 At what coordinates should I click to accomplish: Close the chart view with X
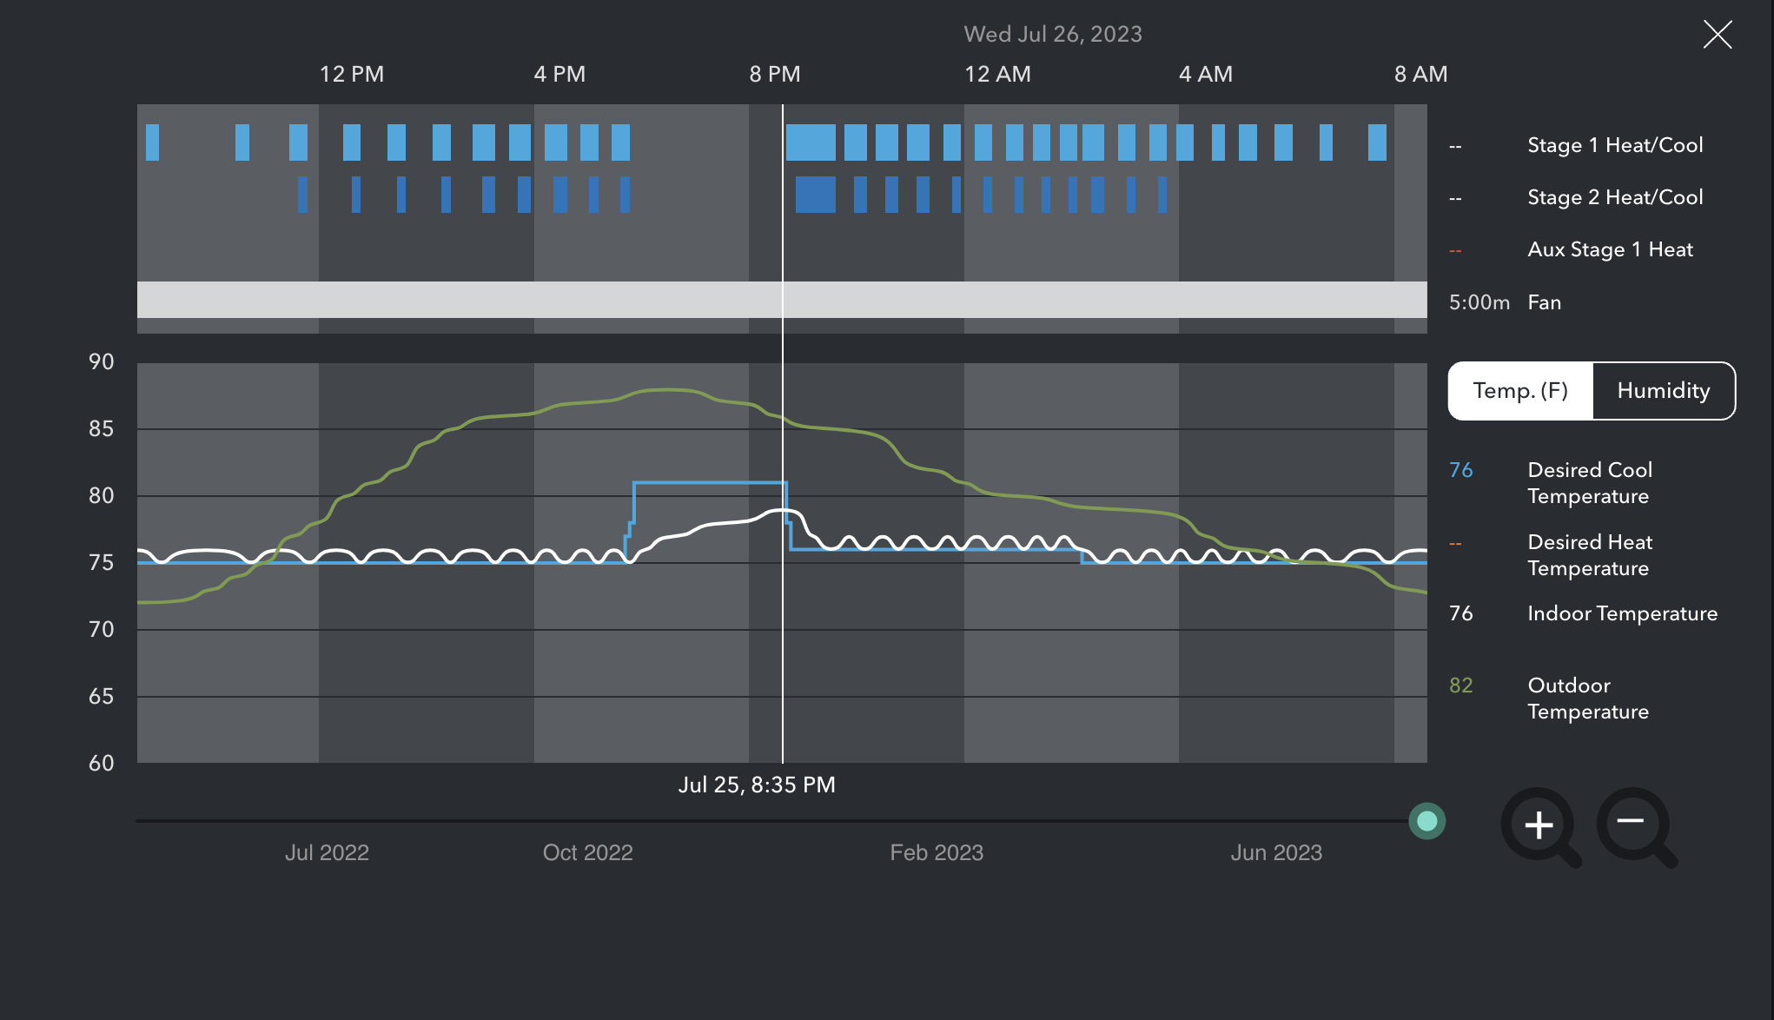click(x=1717, y=35)
